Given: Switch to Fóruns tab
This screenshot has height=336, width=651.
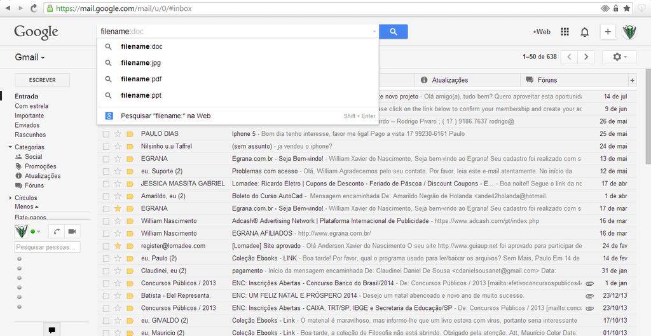Looking at the screenshot, I should click(575, 80).
